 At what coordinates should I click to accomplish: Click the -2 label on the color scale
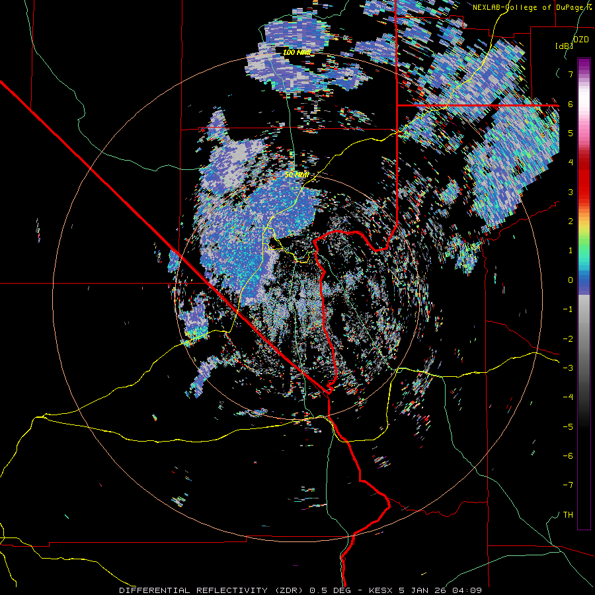pyautogui.click(x=568, y=339)
